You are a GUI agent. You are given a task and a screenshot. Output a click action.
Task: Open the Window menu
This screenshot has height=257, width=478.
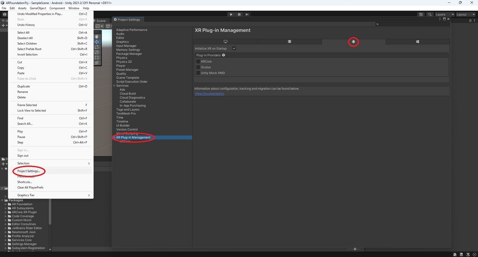[74, 8]
